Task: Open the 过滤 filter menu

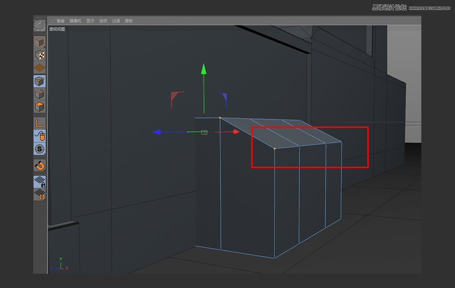Action: (115, 20)
